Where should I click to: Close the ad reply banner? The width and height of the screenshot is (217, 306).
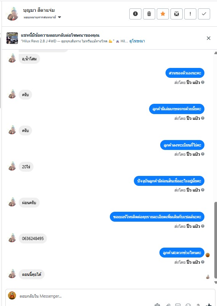tap(209, 38)
